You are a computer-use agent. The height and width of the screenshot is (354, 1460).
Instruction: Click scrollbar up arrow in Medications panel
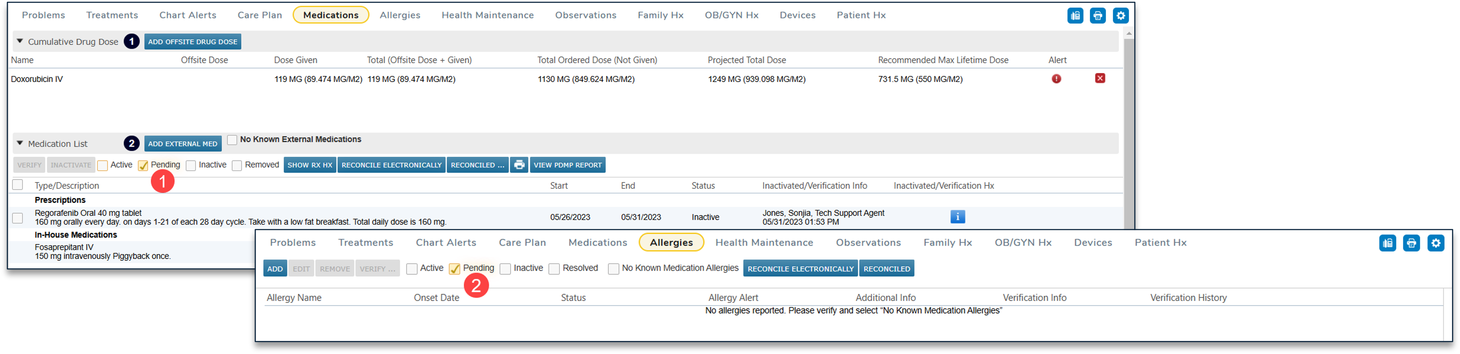(1128, 34)
